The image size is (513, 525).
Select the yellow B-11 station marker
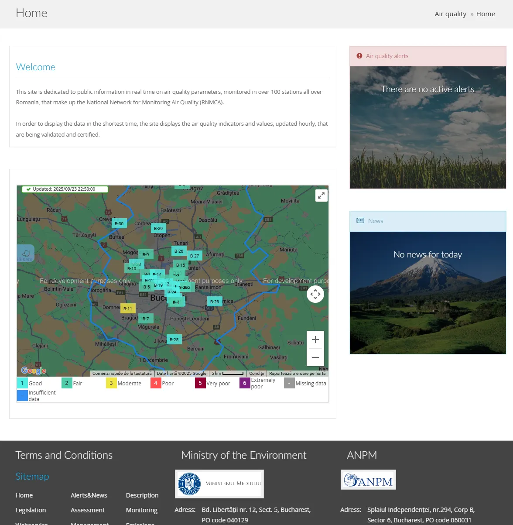coord(128,309)
